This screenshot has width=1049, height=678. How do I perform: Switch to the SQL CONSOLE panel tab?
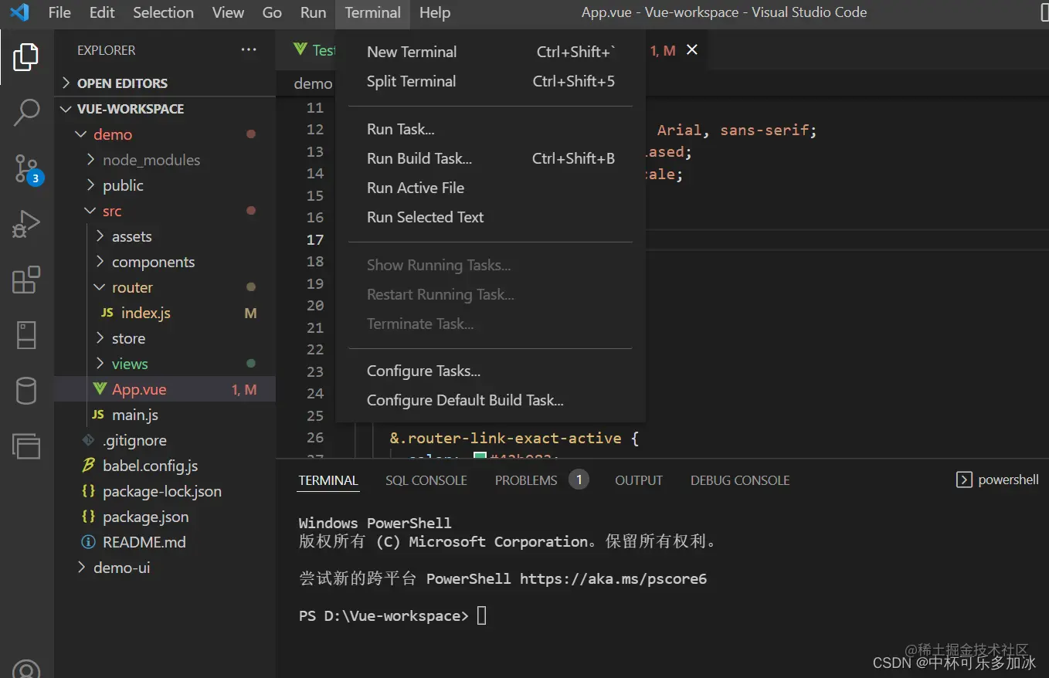(x=426, y=480)
